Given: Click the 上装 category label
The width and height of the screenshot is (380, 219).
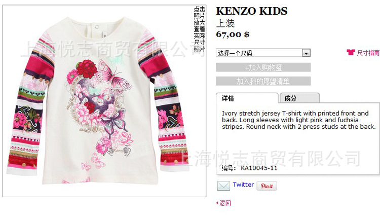Looking at the screenshot, I should point(225,23).
